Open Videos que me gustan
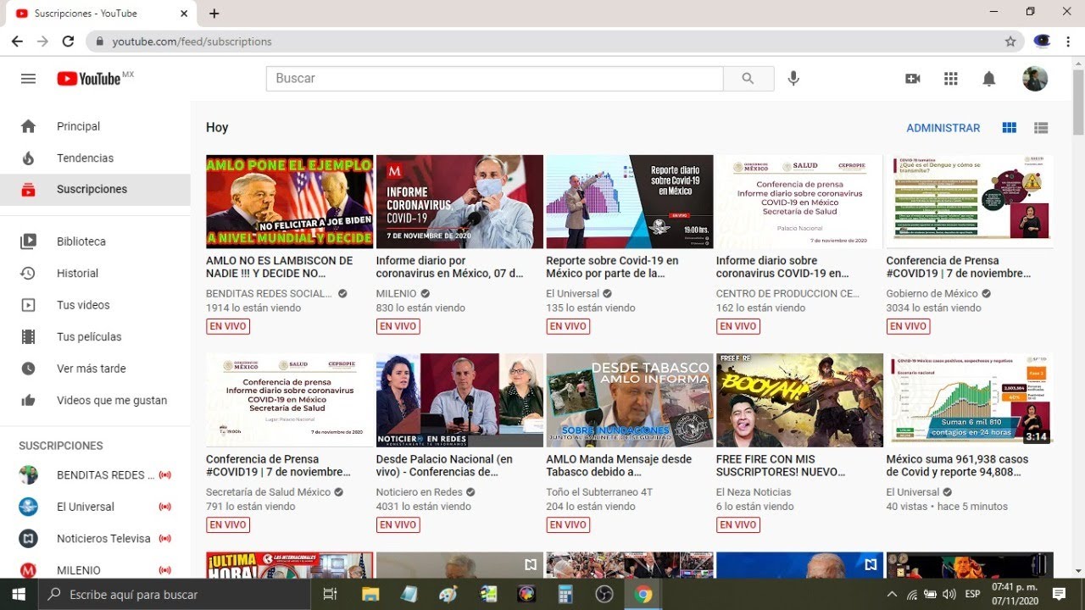Viewport: 1085px width, 610px height. coord(95,400)
